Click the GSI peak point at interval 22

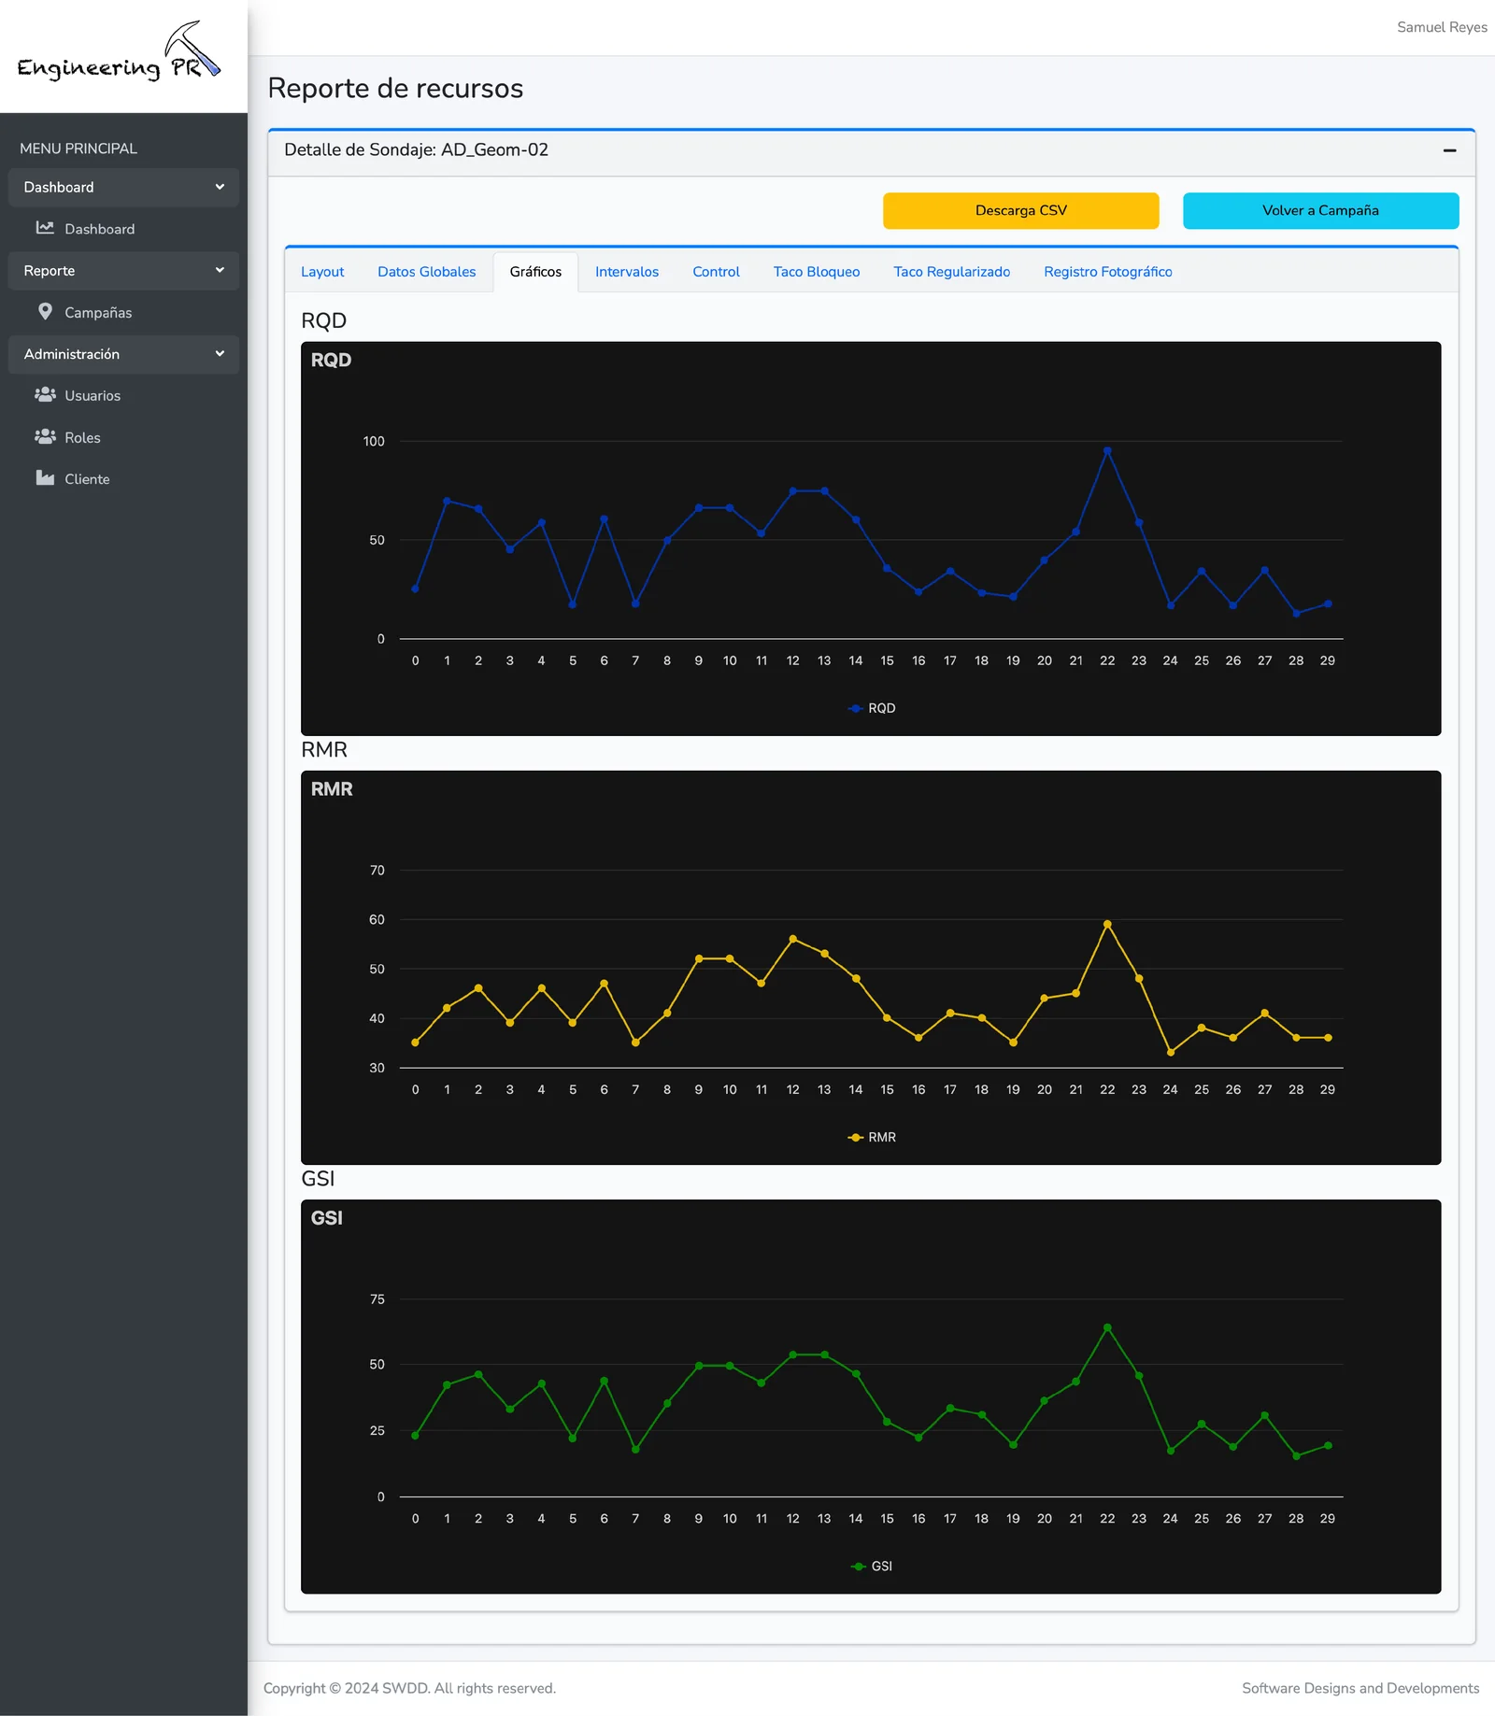(1107, 1327)
